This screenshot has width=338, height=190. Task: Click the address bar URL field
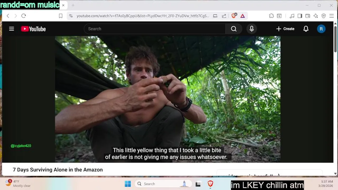[143, 16]
